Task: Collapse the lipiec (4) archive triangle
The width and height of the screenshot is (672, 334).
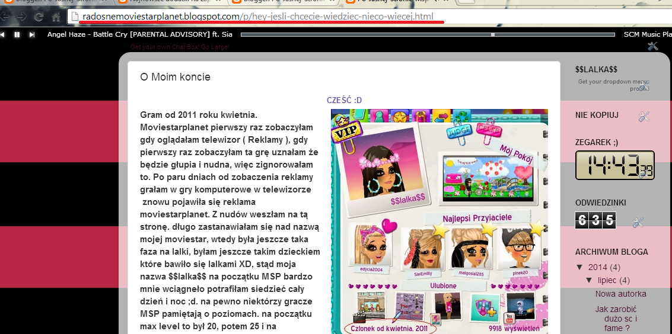Action: tap(590, 281)
